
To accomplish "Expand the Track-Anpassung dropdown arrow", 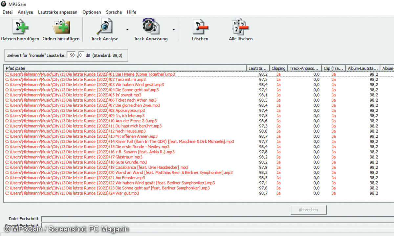I will [x=173, y=29].
